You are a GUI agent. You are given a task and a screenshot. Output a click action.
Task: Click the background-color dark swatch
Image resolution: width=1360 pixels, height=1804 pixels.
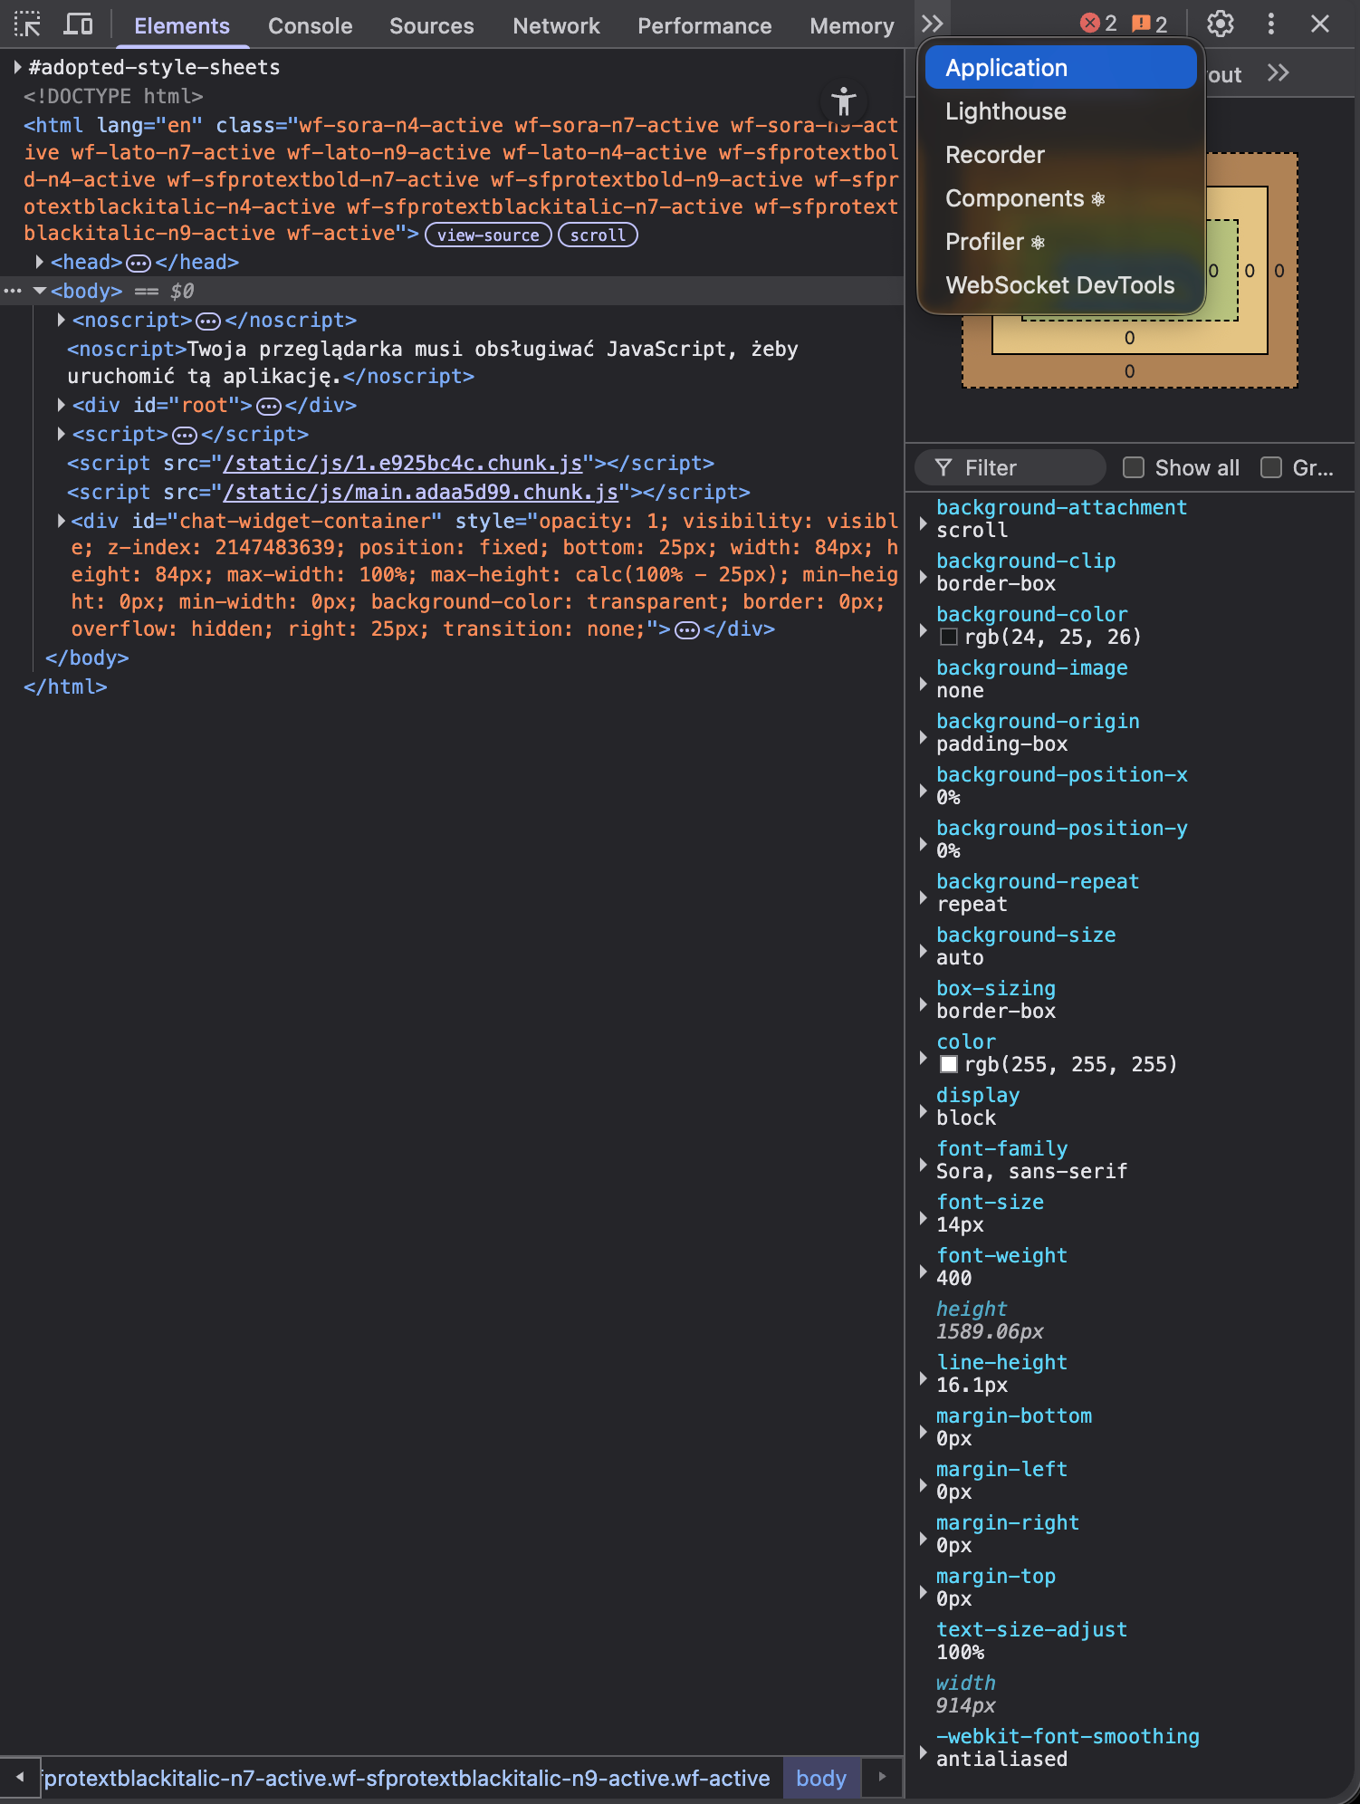949,638
